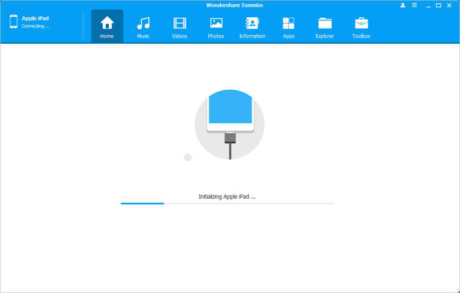
Task: Click the Initializing Apple iPad text
Action: [x=227, y=197]
